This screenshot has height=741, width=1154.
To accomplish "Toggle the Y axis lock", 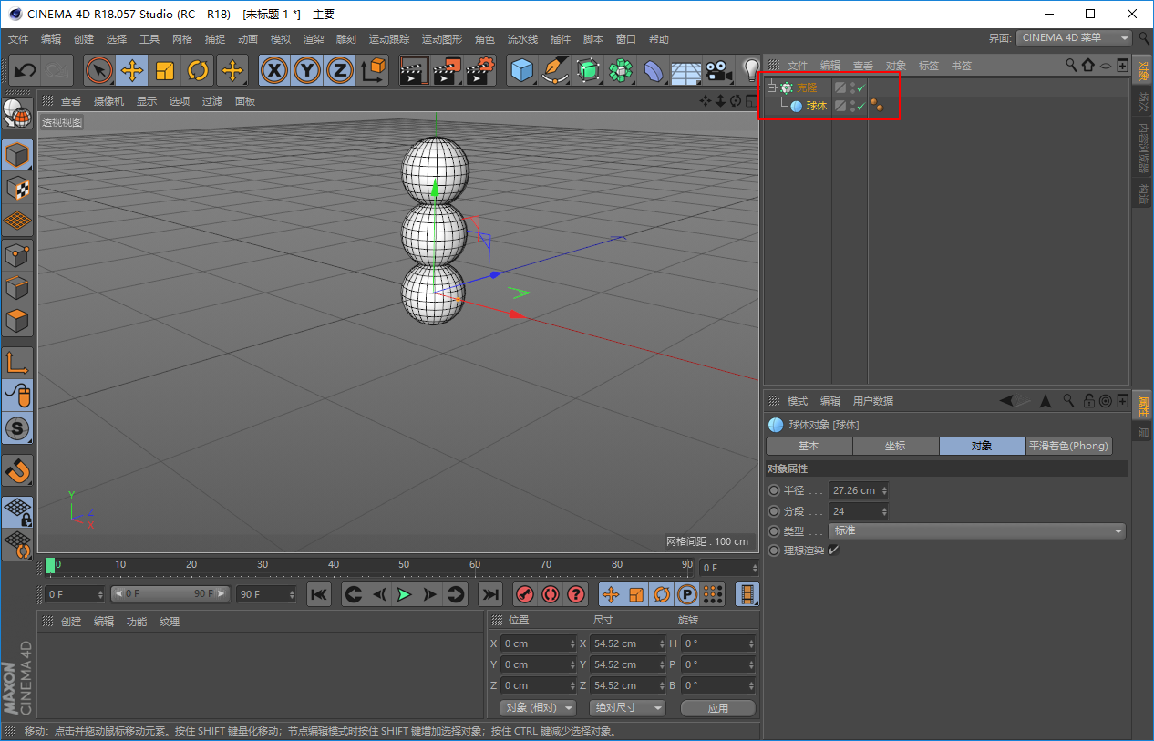I will click(x=307, y=70).
